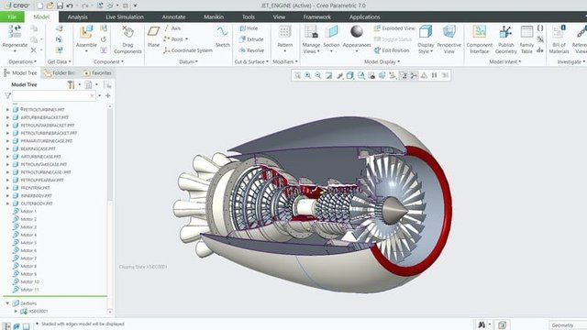Viewport: 587px width, 330px height.
Task: Open the Appearances sphere icon
Action: coord(357,32)
